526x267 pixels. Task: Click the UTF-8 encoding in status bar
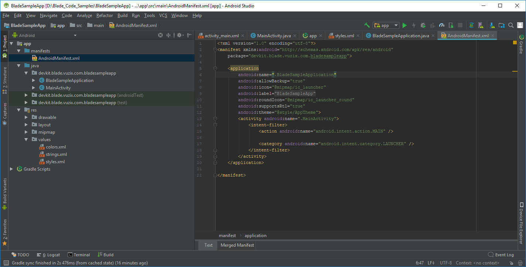pyautogui.click(x=446, y=263)
